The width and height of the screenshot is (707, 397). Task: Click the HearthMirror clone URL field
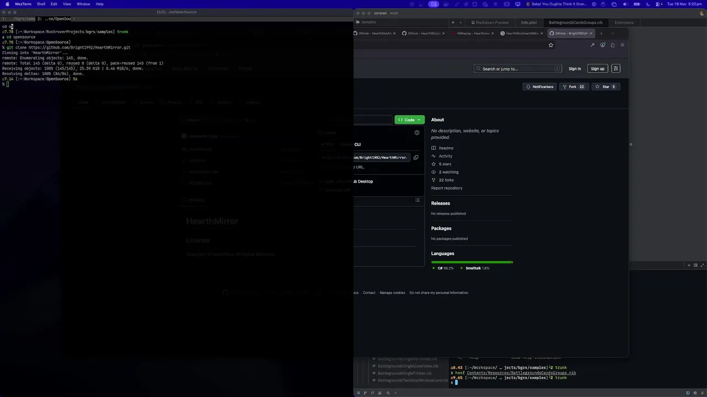click(x=381, y=158)
